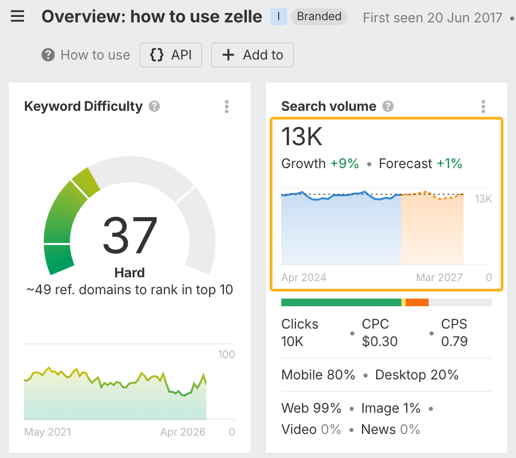
Task: Click the Apr 2024 volume chart label
Action: (304, 277)
